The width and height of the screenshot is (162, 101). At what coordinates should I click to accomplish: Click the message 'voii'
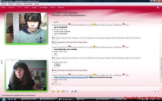click(x=55, y=82)
